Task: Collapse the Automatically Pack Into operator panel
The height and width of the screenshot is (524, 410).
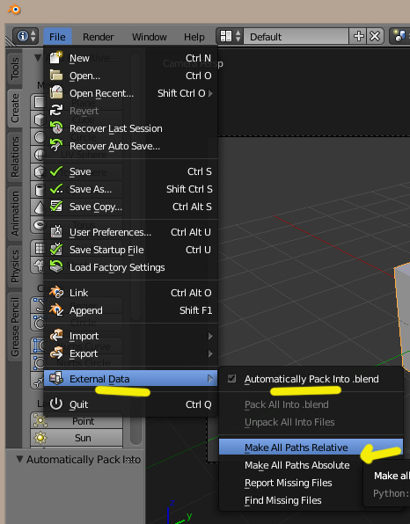Action: coord(19,460)
